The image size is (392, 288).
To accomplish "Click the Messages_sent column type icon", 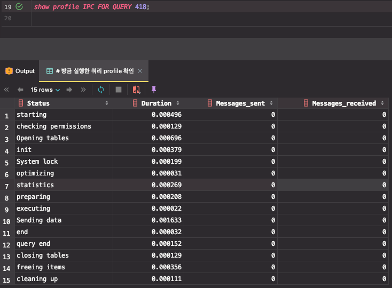I will [x=210, y=103].
